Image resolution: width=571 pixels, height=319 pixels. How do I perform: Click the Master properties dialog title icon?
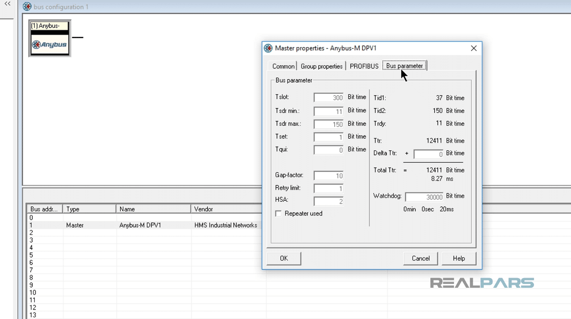click(268, 48)
